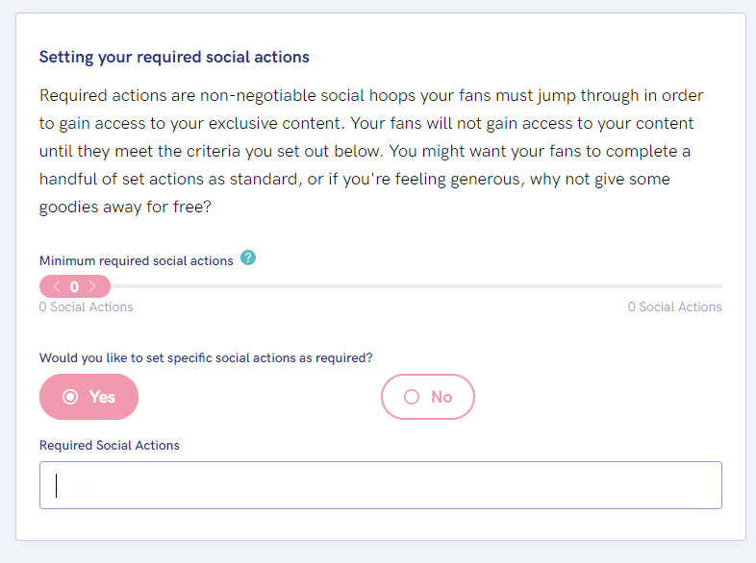This screenshot has width=756, height=563.
Task: Select the No option for specific actions
Action: tap(428, 397)
